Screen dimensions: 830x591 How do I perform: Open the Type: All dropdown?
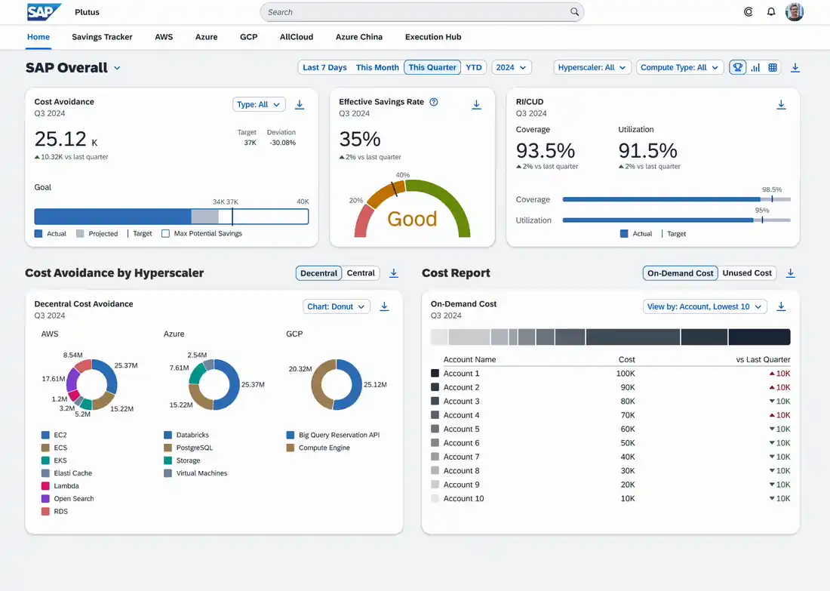259,104
